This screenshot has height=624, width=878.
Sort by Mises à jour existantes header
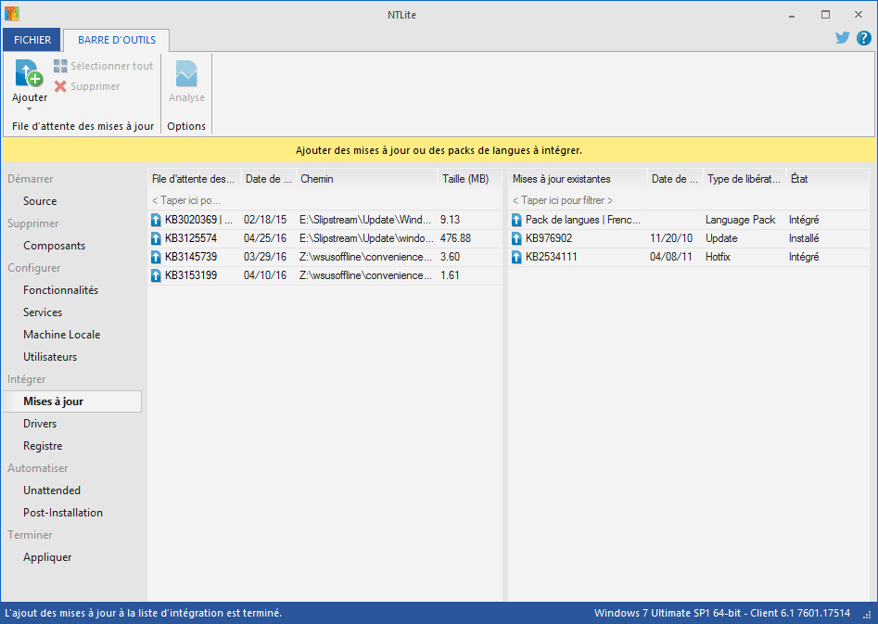[x=578, y=179]
